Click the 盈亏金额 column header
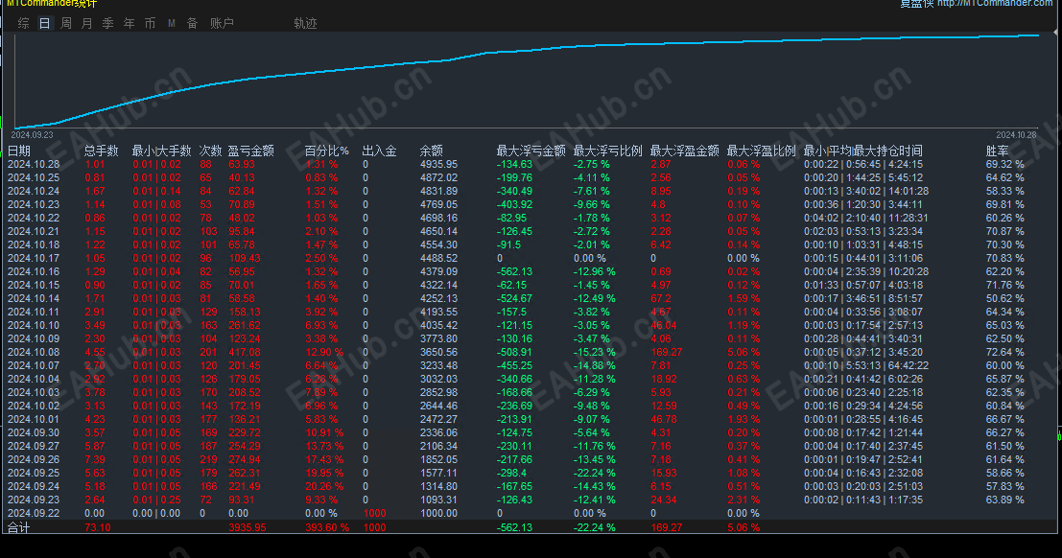The height and width of the screenshot is (558, 1062). (250, 151)
